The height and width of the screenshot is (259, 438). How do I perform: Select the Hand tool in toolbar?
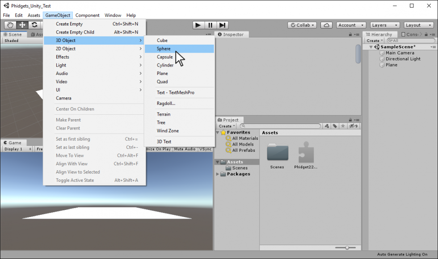pos(10,25)
